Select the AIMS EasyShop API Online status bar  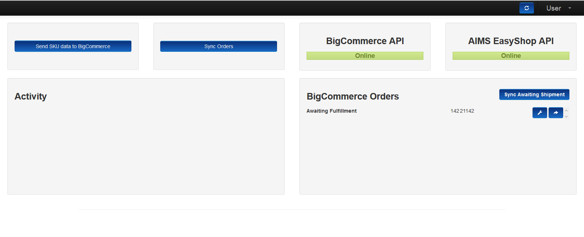511,56
